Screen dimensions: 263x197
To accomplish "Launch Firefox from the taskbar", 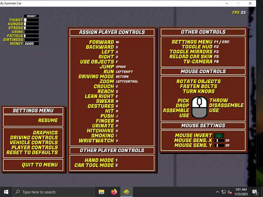I will (x=114, y=192).
